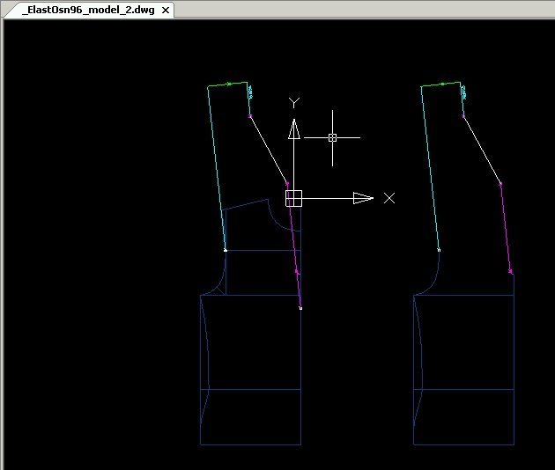Switch to the _ElastOsn96_model_2.dwg tab
This screenshot has height=470, width=555.
tap(88, 10)
